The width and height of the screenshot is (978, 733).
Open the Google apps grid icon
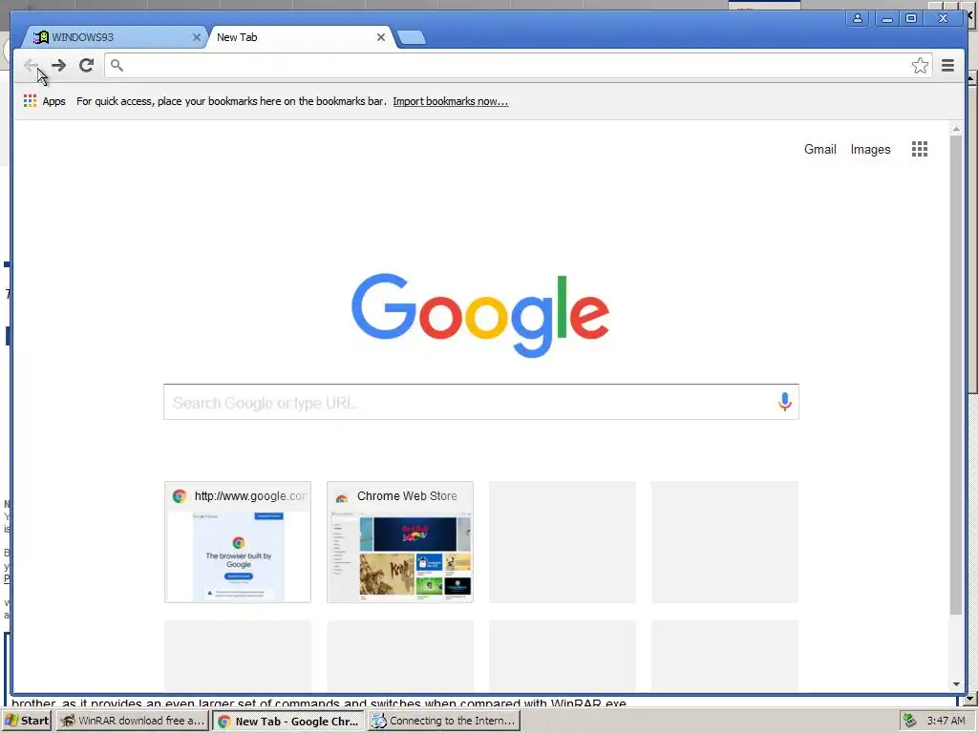click(920, 149)
